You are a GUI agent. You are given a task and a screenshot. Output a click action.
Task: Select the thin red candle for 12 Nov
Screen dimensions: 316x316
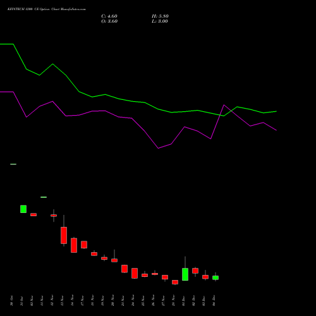pyautogui.click(x=54, y=216)
